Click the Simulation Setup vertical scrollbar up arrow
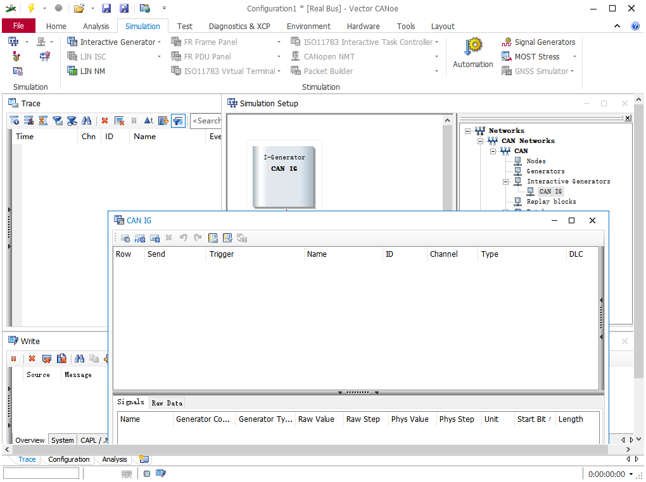Image resolution: width=646 pixels, height=482 pixels. [447, 121]
